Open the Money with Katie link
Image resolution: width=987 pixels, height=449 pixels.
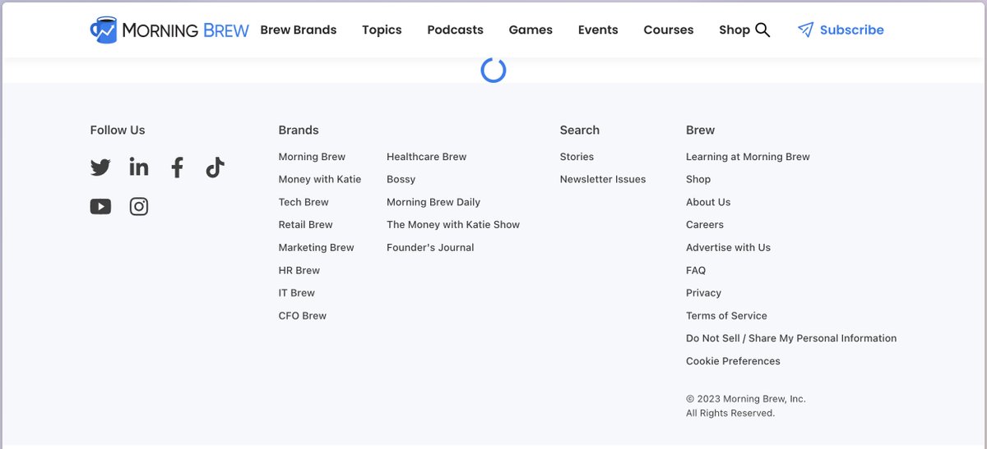click(x=320, y=179)
